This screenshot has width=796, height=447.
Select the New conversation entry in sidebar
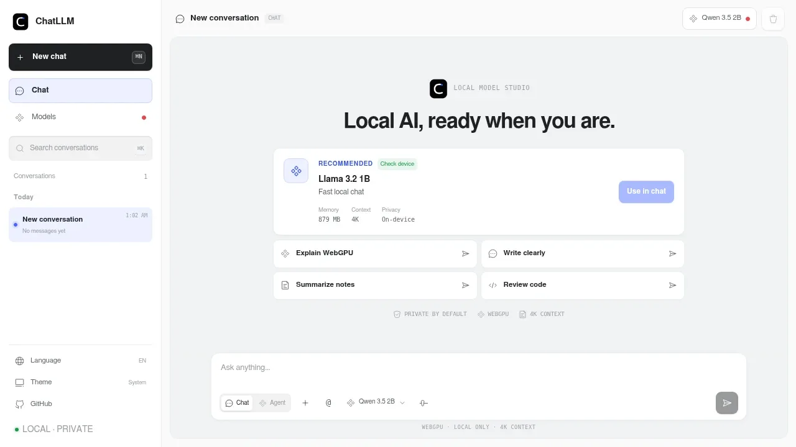80,225
